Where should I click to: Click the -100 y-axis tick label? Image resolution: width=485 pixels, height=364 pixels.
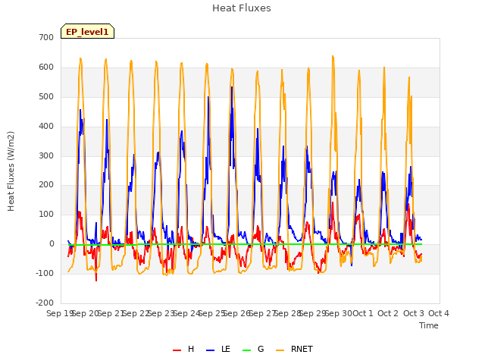[x=45, y=273]
